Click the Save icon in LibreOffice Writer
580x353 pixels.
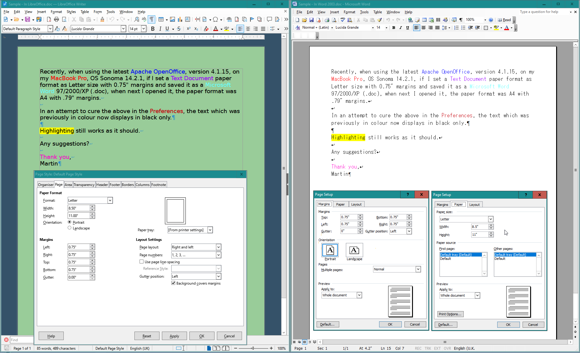point(27,19)
